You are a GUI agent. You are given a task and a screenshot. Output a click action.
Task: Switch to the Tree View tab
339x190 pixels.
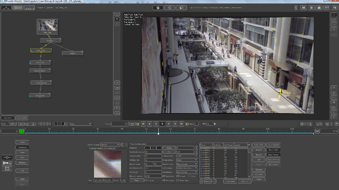(7, 118)
